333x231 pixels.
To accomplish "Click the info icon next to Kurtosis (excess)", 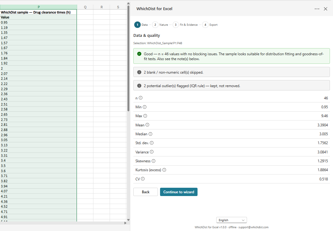I will coord(164,170).
